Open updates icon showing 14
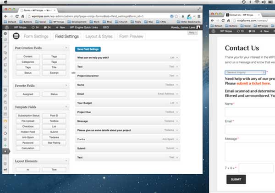This screenshot has height=193, width=275. click(x=35, y=28)
